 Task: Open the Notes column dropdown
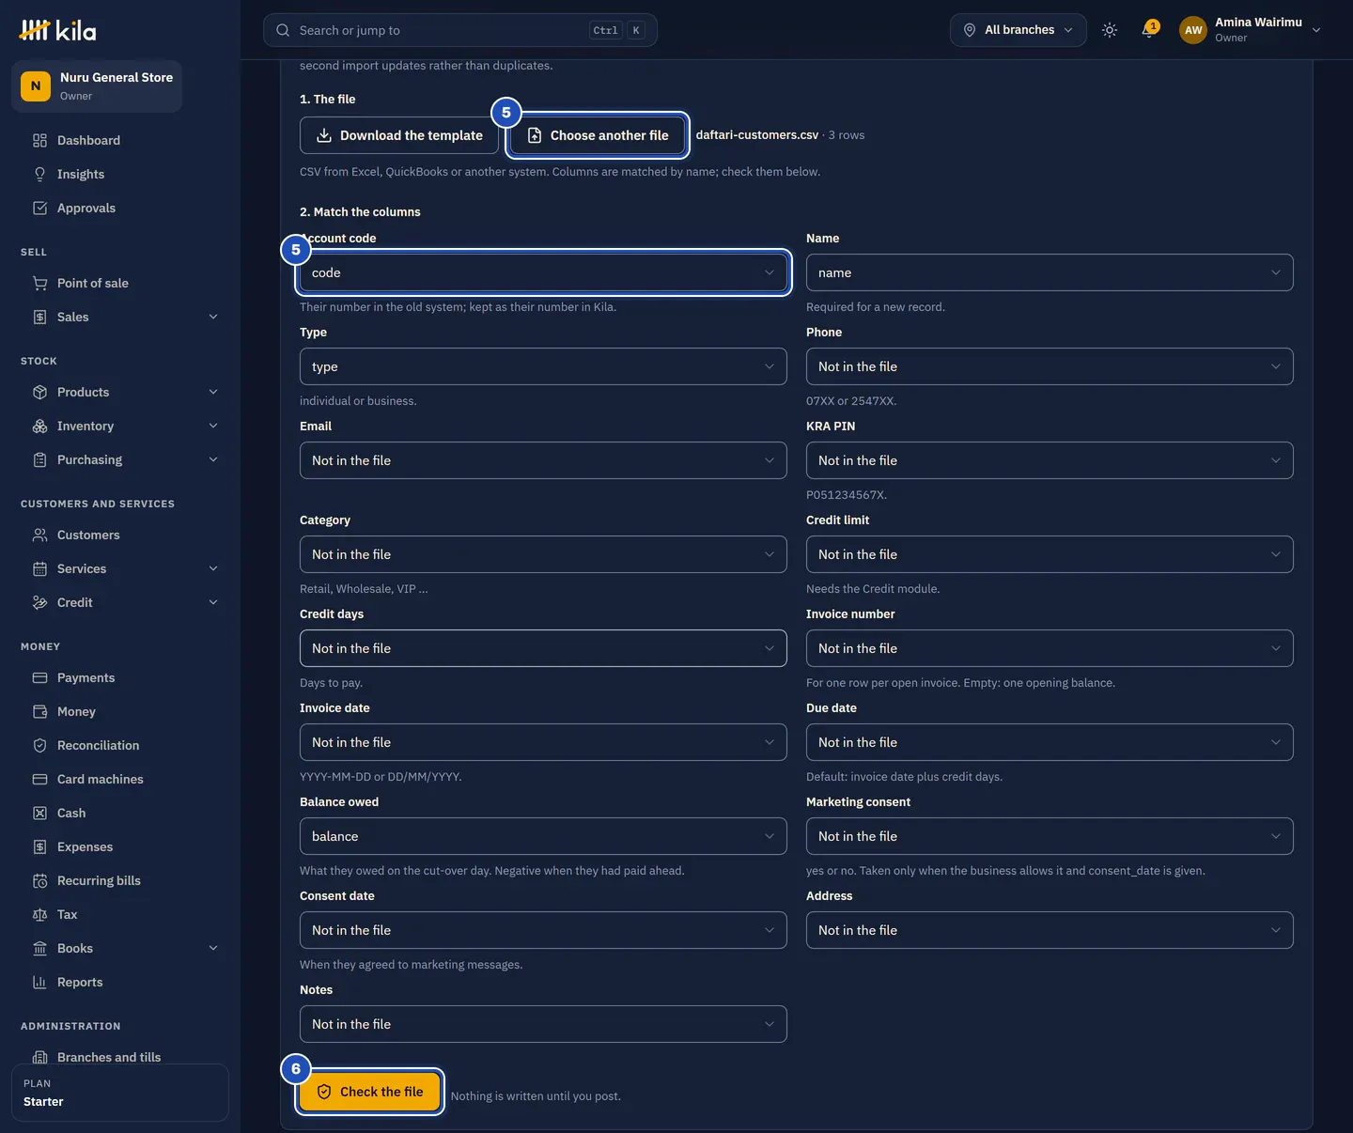543,1024
